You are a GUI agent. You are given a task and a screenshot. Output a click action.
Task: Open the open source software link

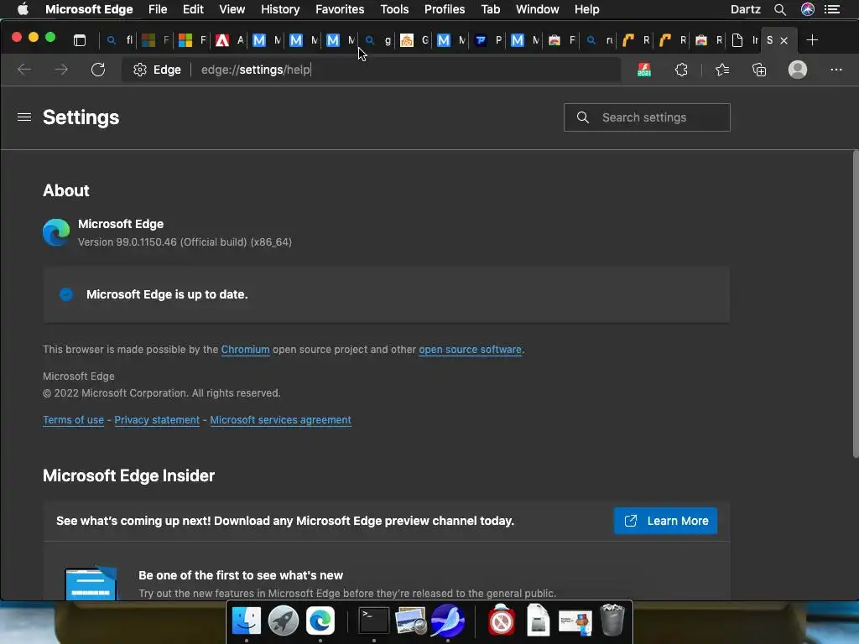tap(470, 350)
